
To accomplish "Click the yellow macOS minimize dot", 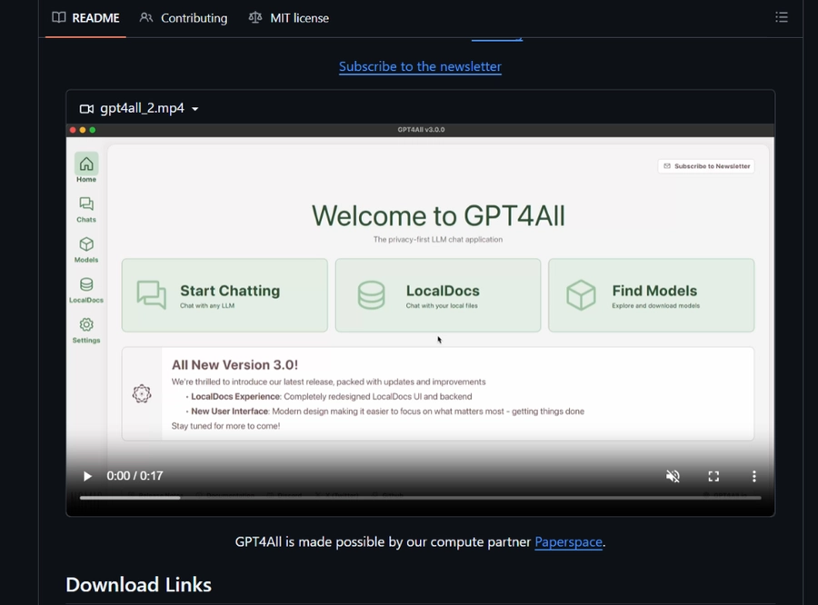I will click(83, 130).
